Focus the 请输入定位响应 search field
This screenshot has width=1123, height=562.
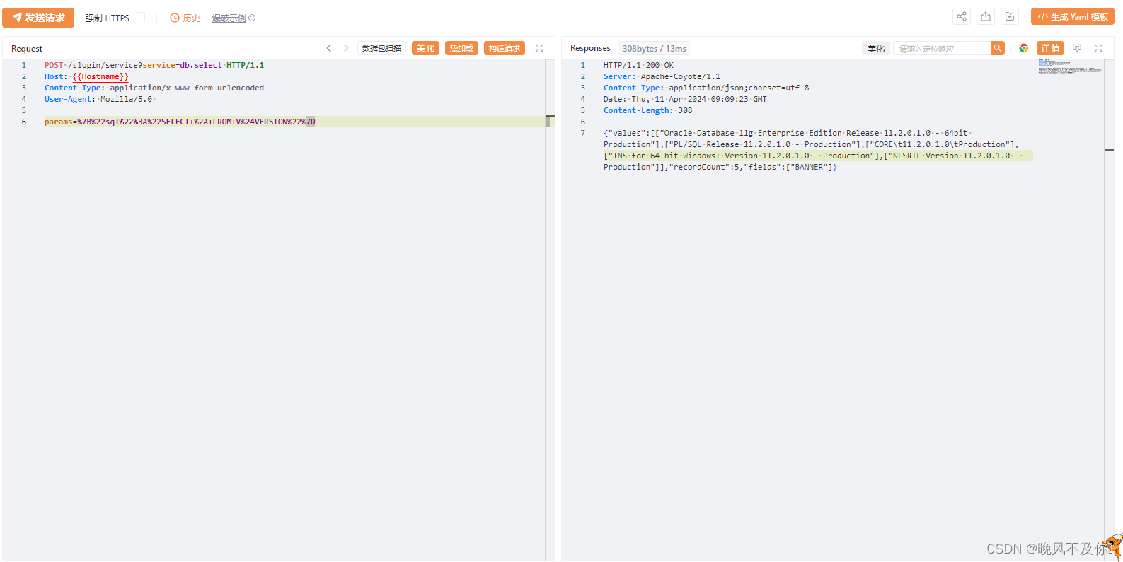pos(942,48)
